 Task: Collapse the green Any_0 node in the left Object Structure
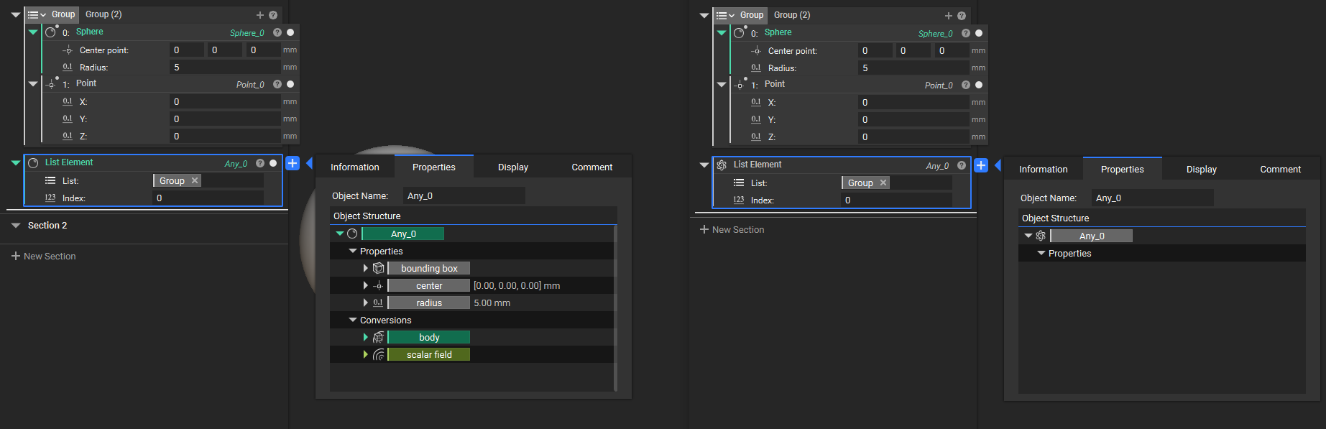[x=340, y=234]
